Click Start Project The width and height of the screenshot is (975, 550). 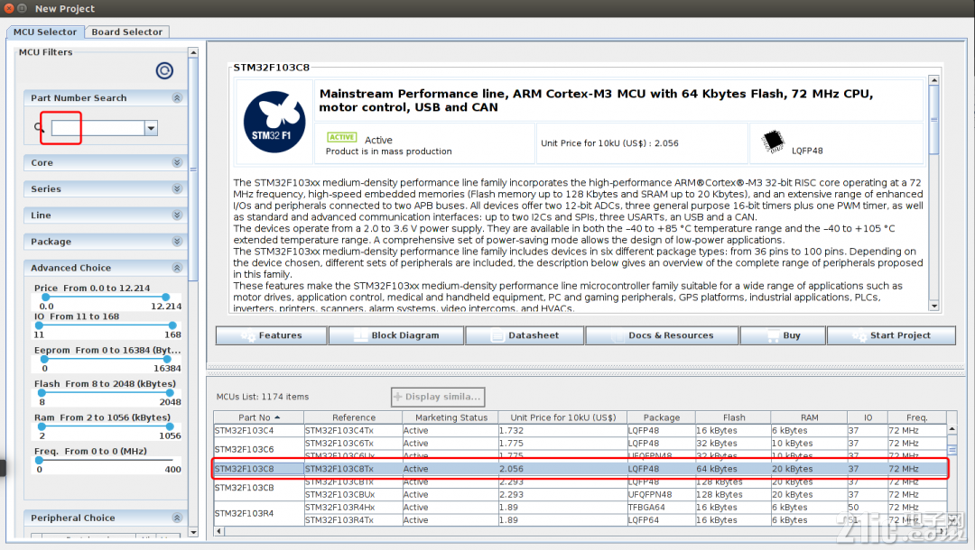click(891, 335)
